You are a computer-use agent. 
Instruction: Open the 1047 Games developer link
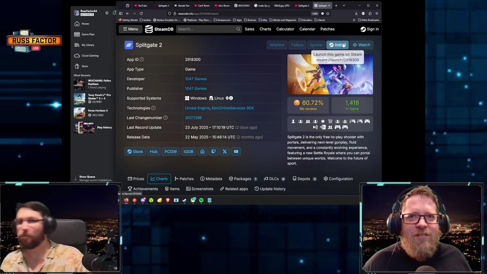click(196, 79)
